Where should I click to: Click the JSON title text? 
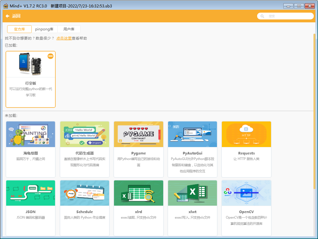point(31,212)
